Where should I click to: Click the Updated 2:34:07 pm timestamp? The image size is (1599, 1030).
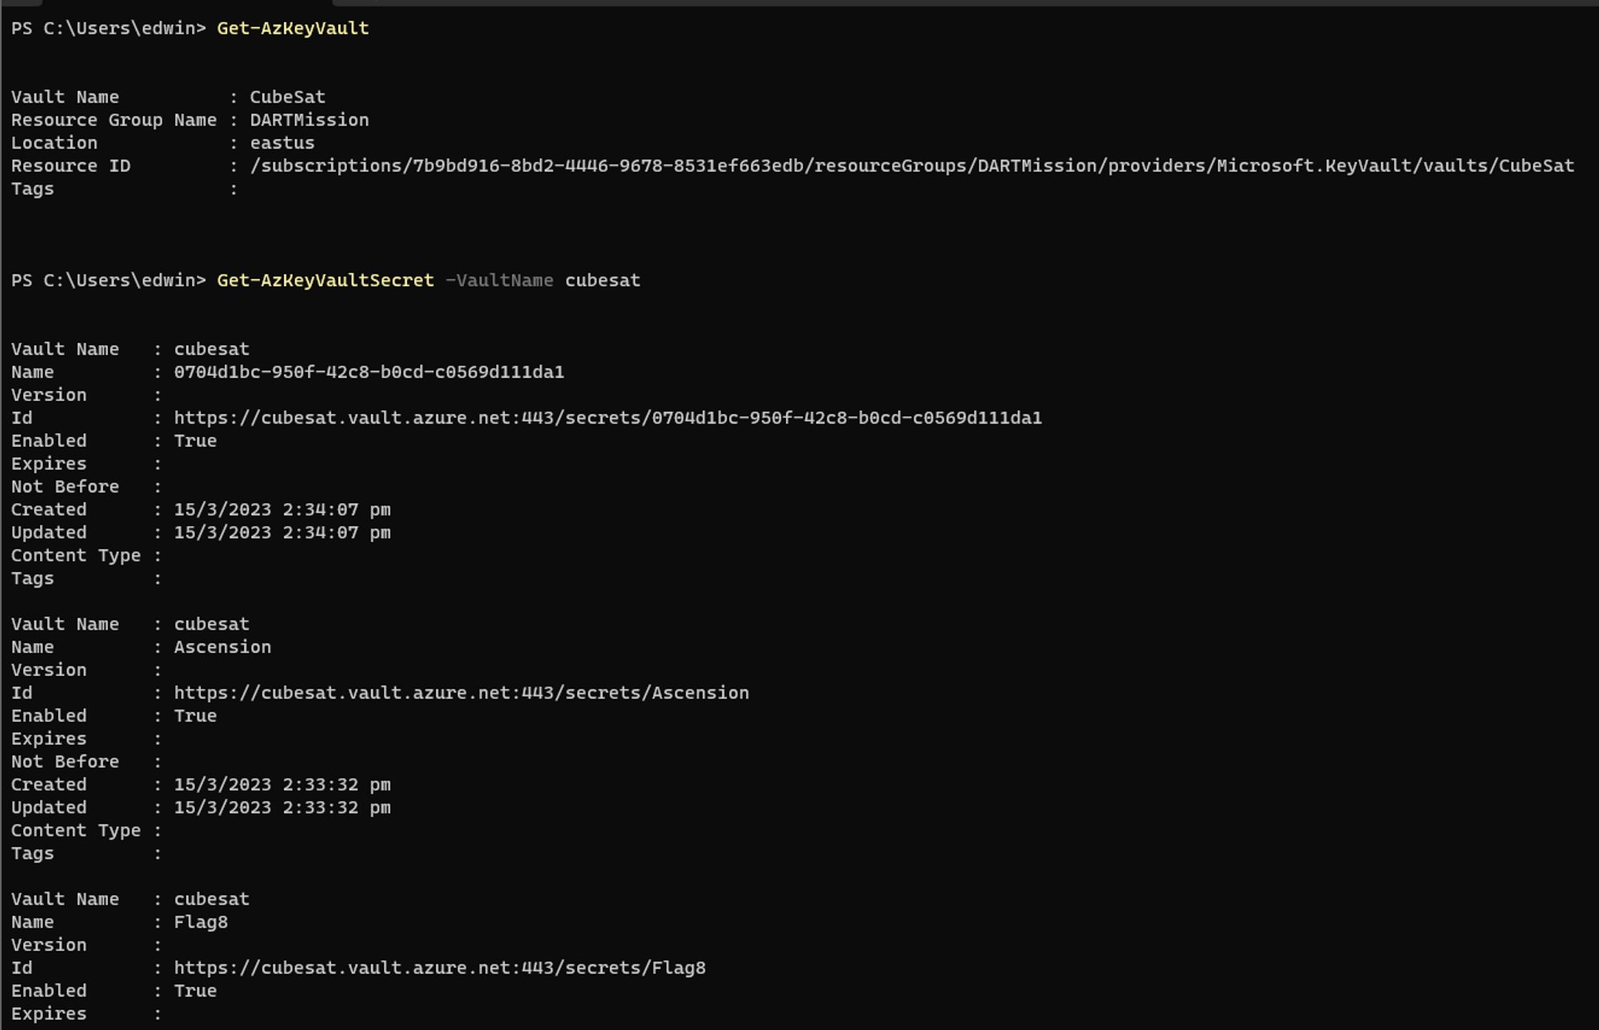282,533
